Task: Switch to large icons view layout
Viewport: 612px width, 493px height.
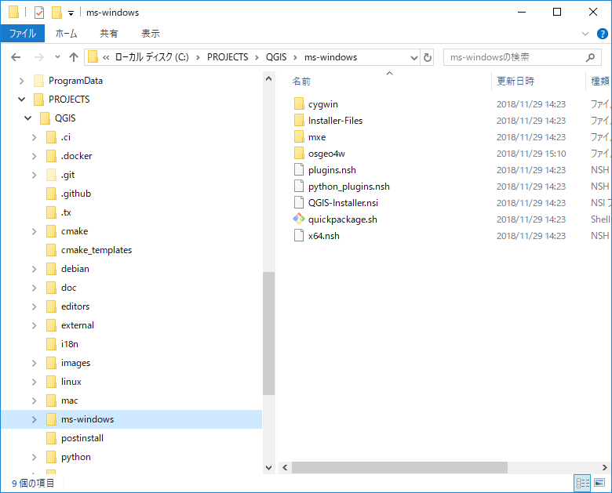Action: tap(599, 483)
